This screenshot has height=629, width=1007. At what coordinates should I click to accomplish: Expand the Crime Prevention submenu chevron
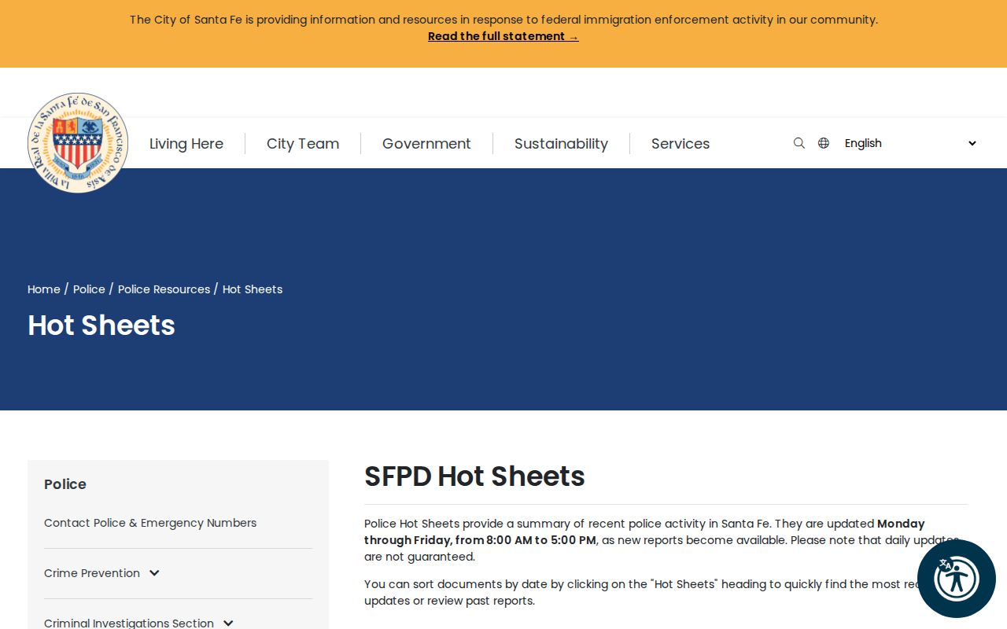(154, 573)
